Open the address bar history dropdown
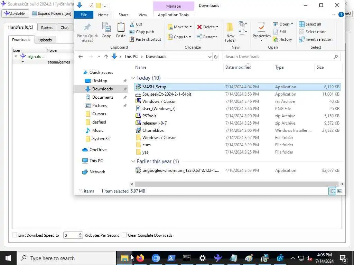Screen dimensions: 354x265 coord(210,57)
